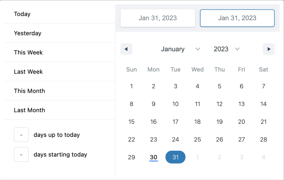Go to next month with right arrow
This screenshot has width=284, height=180.
[x=268, y=49]
